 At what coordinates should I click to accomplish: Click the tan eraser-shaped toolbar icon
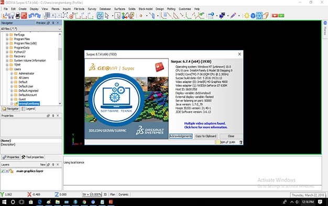click(x=266, y=16)
